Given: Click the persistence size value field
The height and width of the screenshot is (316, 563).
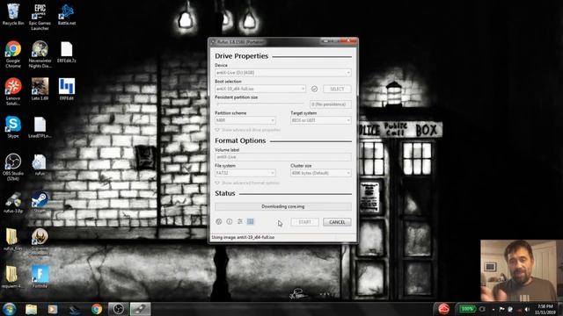Looking at the screenshot, I should [x=331, y=104].
